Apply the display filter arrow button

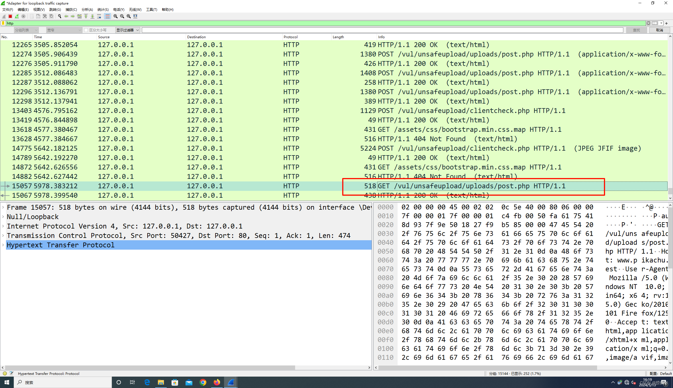(655, 23)
